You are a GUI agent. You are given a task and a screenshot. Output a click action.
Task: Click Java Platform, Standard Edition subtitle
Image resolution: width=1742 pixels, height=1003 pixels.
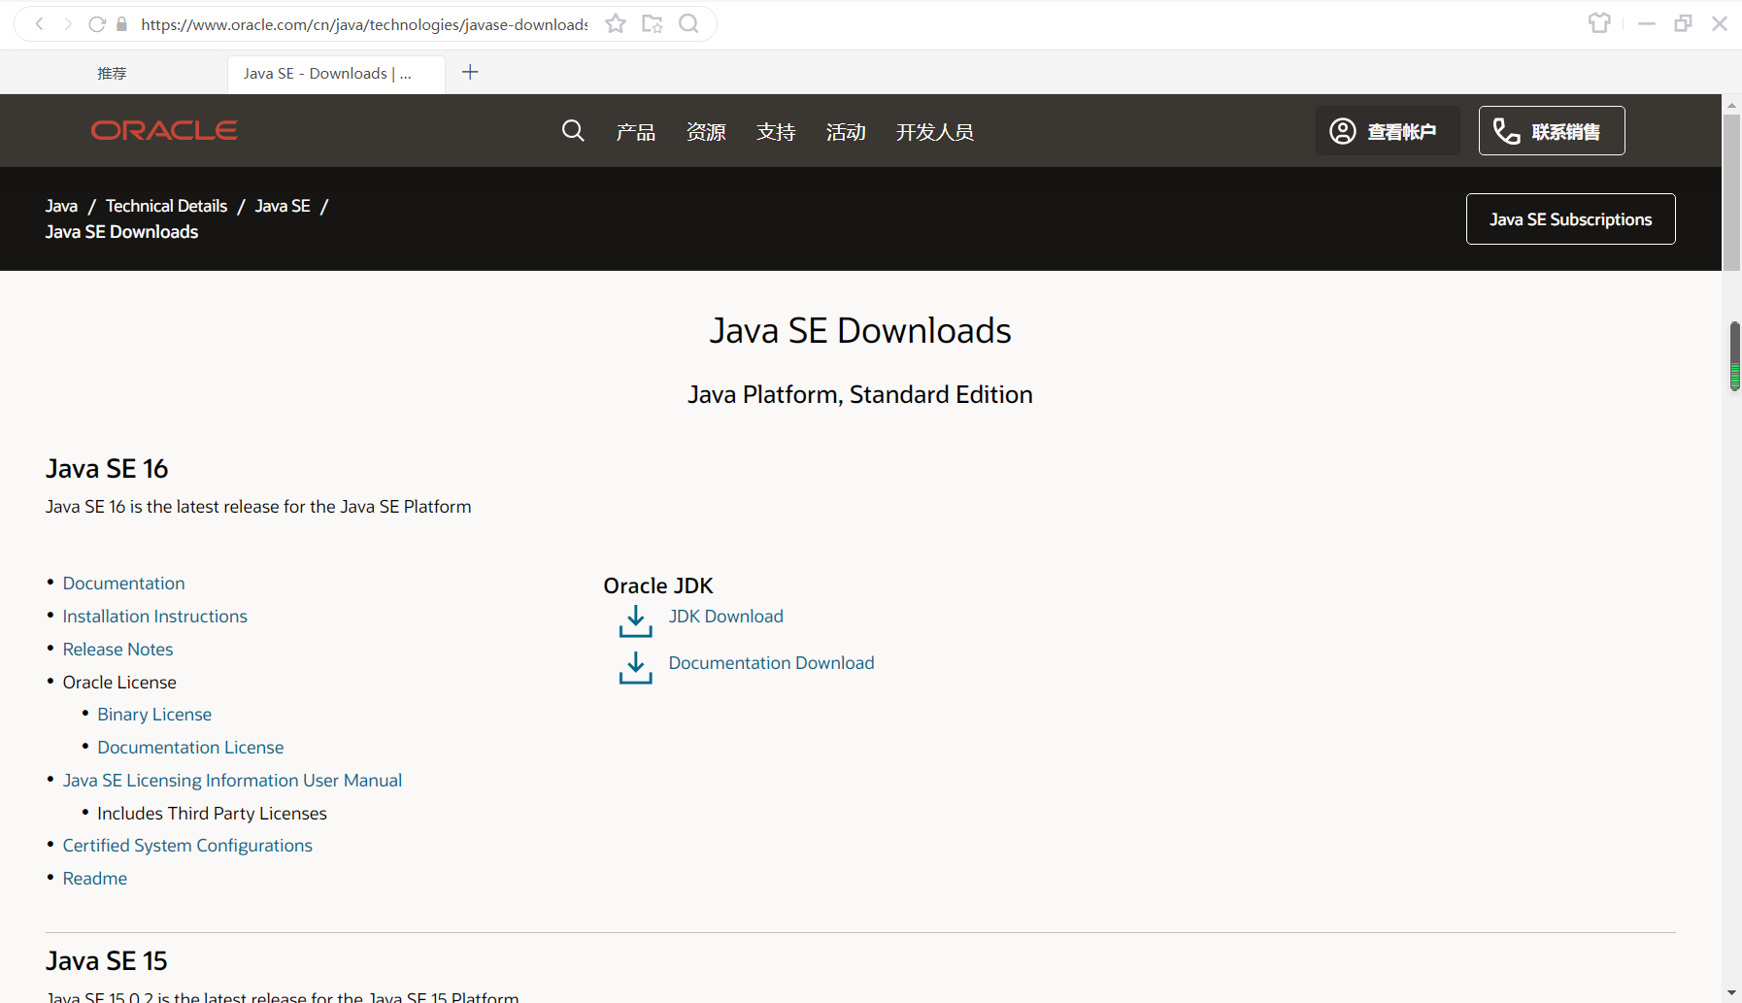(x=860, y=394)
